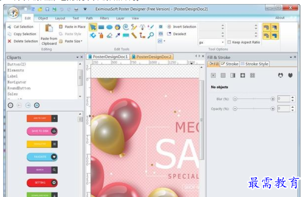The width and height of the screenshot is (303, 197).
Task: Click the Blur slider track
Action: click(254, 99)
